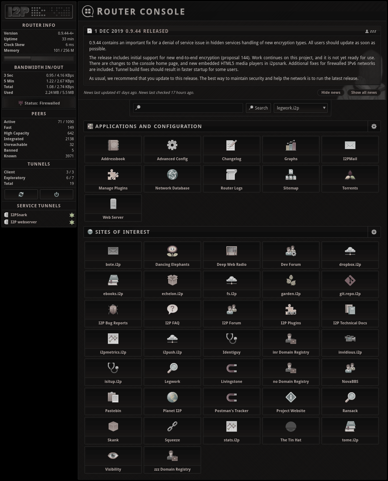388x481 pixels.
Task: Open Tunnels section header
Action: pyautogui.click(x=39, y=164)
